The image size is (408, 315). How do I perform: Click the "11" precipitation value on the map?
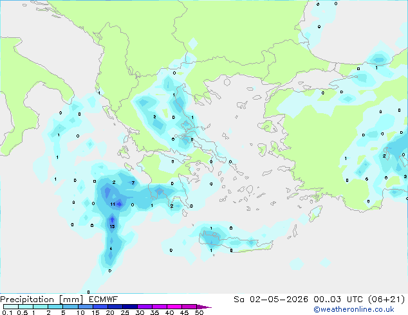113,204
